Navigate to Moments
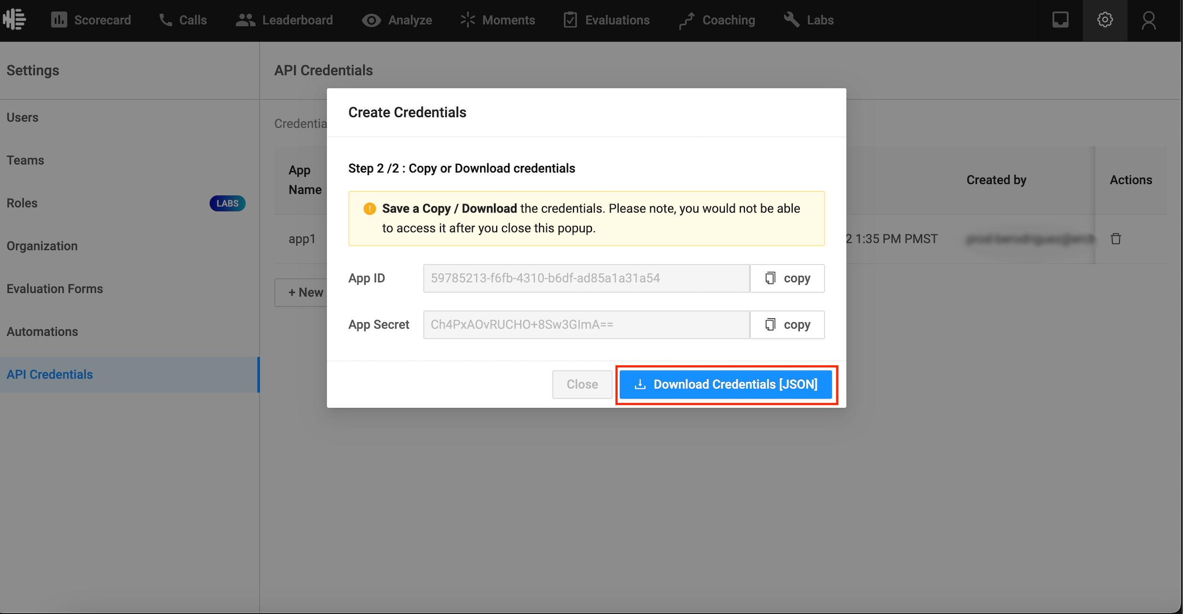The width and height of the screenshot is (1183, 614). [498, 20]
